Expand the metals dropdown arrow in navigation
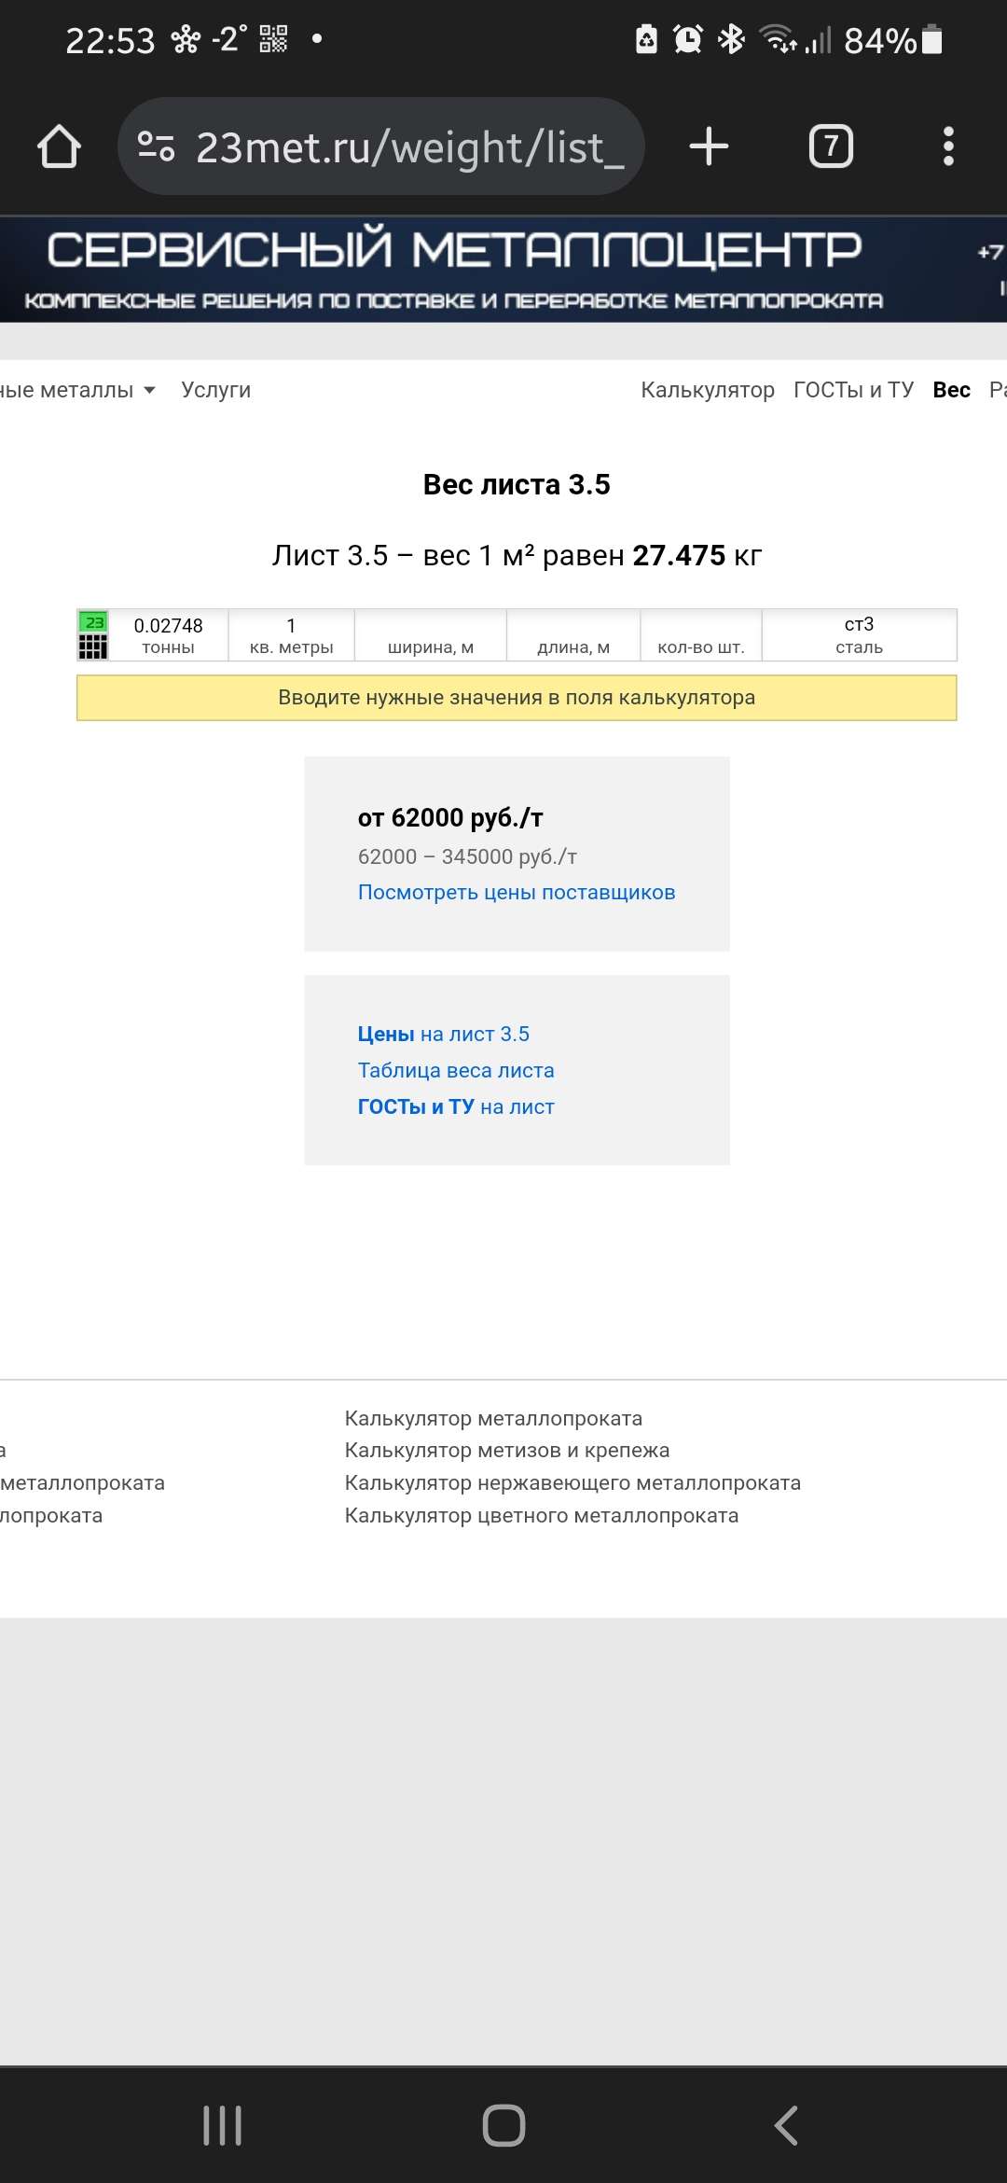 click(149, 390)
